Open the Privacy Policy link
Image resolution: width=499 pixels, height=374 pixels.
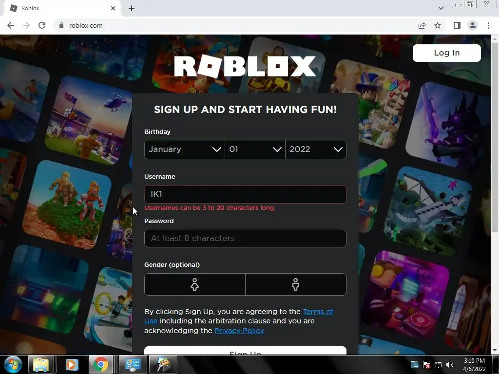239,331
